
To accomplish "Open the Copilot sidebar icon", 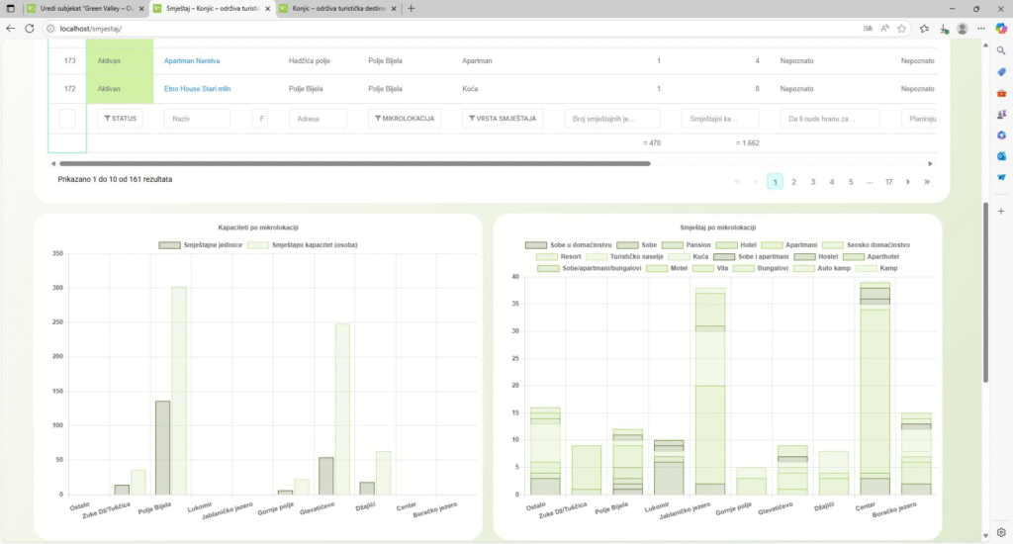I will point(1000,29).
